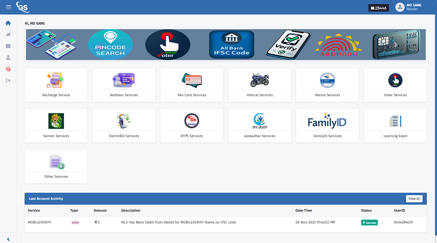Click the View All button

point(414,199)
